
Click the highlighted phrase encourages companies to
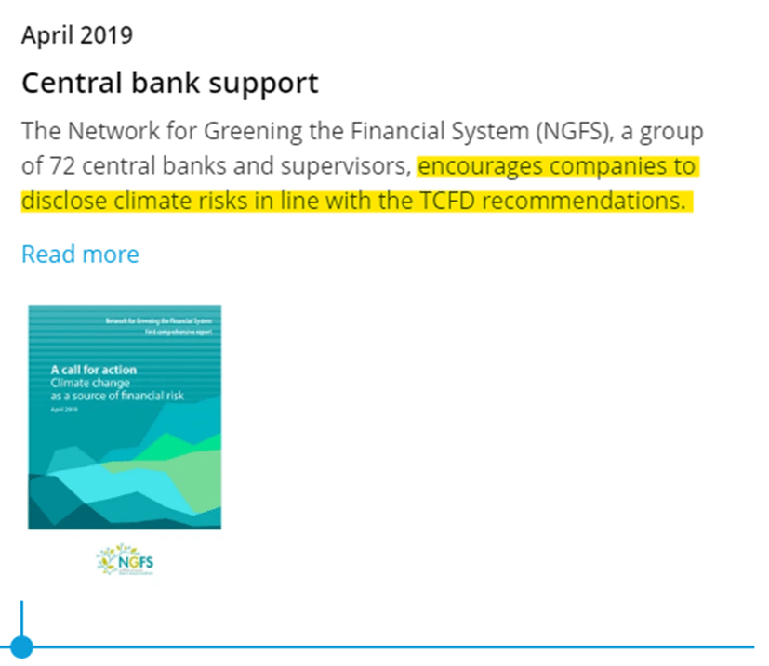pyautogui.click(x=557, y=165)
